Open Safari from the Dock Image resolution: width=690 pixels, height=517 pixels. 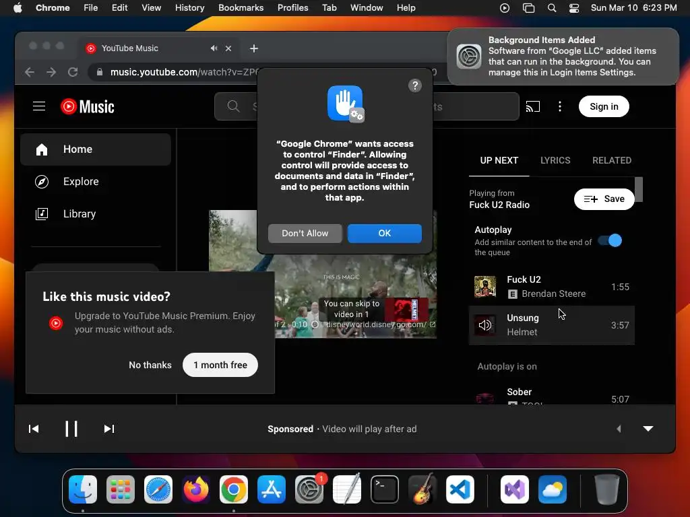(158, 489)
